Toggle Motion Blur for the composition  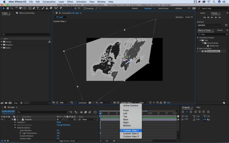coord(90,112)
